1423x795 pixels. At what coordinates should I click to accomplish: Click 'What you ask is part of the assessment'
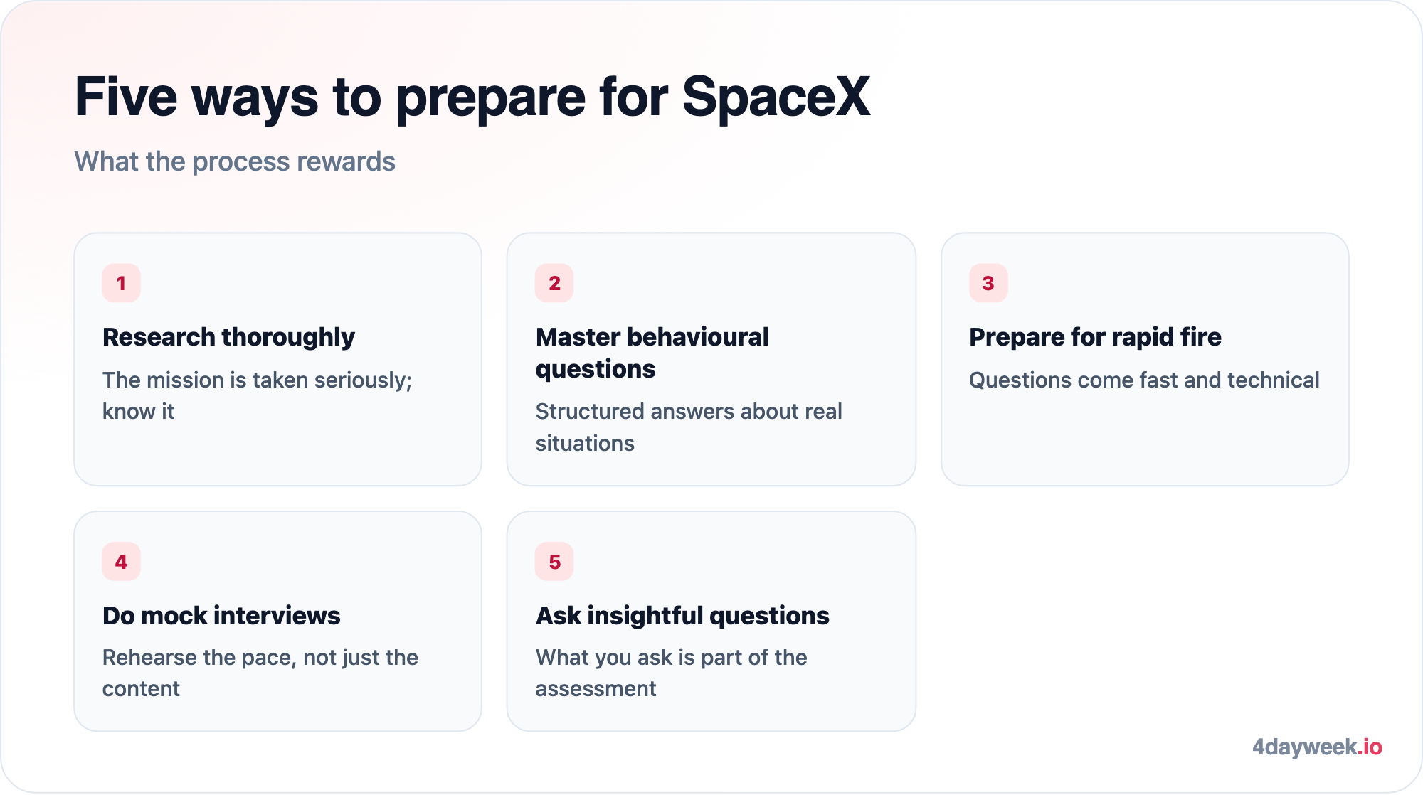click(671, 673)
